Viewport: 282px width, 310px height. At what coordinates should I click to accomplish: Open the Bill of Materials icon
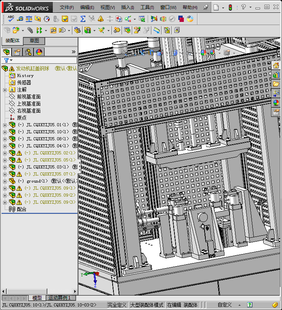(x=127, y=30)
